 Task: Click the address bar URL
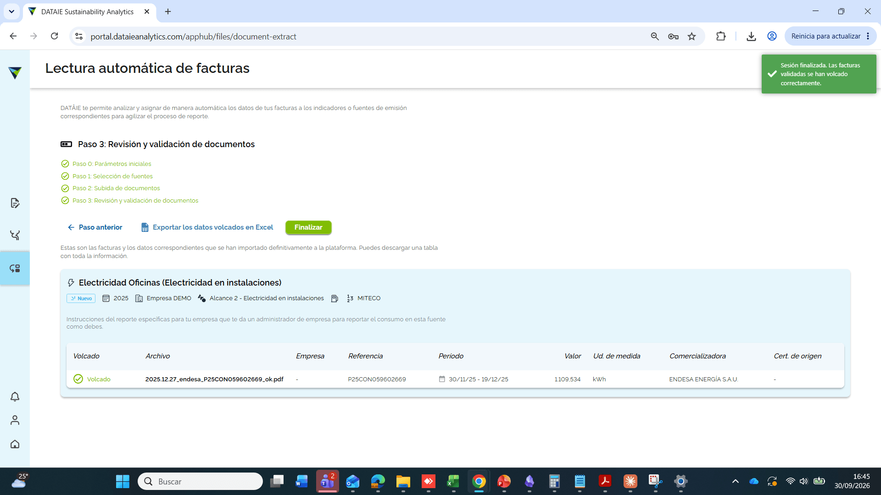coord(193,37)
